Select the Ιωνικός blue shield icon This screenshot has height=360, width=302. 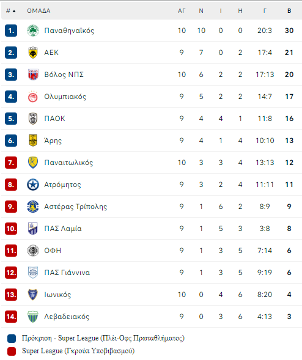pos(33,295)
